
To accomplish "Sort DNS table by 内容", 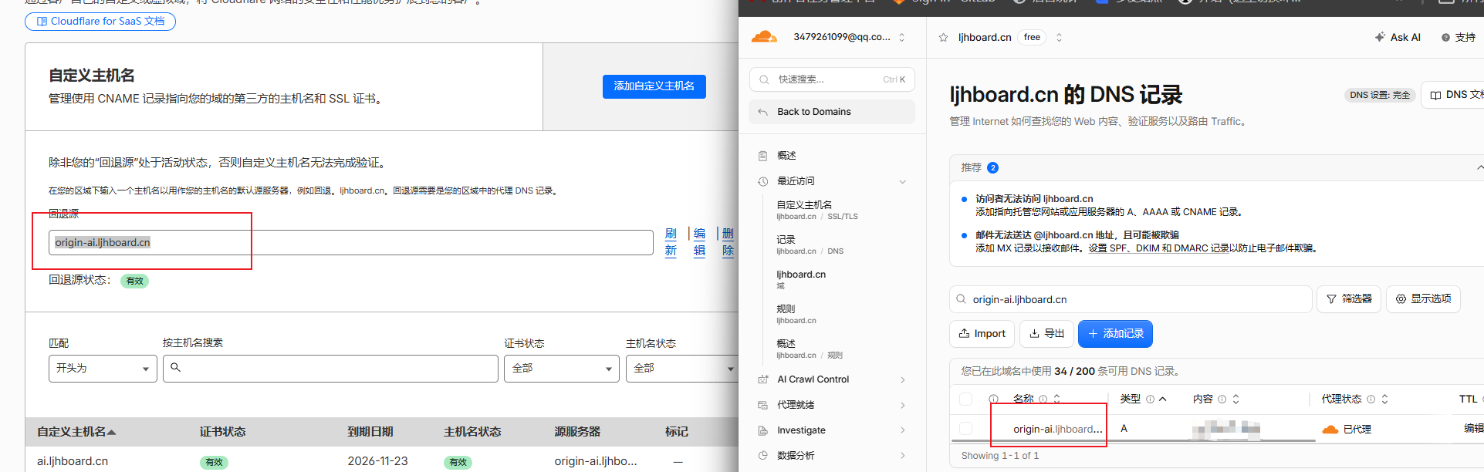I will 1236,399.
